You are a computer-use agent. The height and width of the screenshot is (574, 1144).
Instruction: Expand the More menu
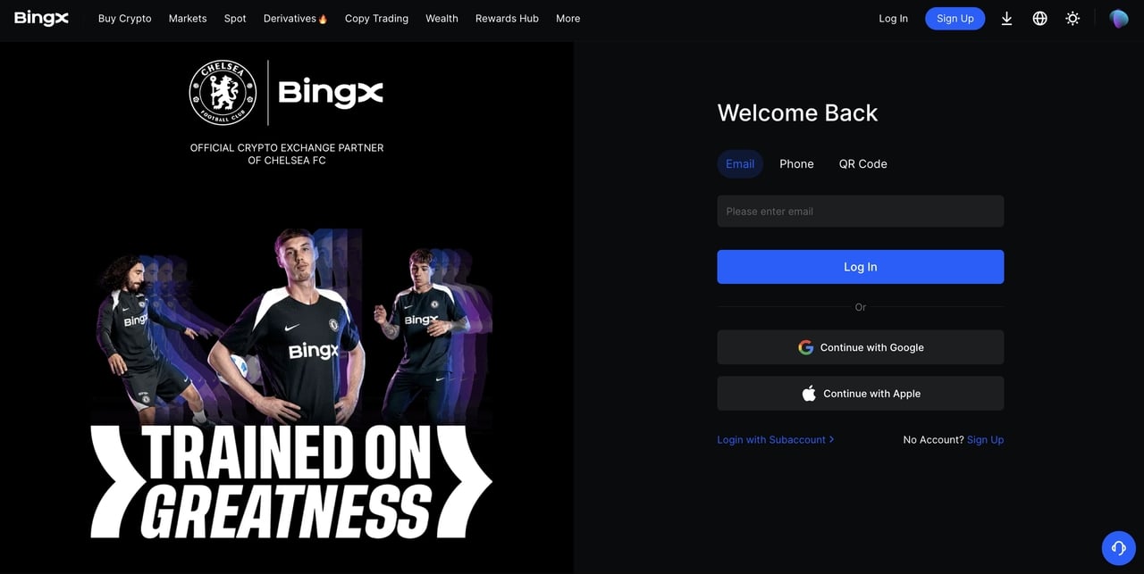click(568, 18)
